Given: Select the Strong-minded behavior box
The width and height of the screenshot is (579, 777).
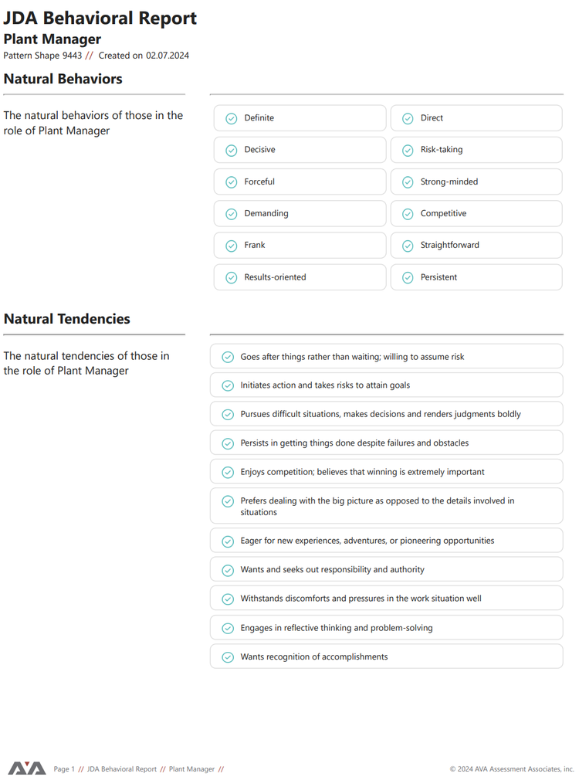Looking at the screenshot, I should [476, 182].
